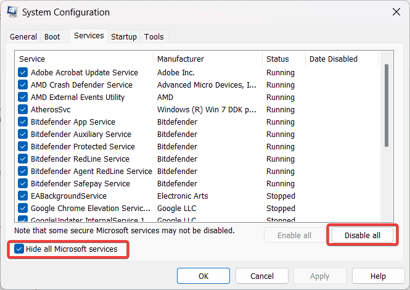The width and height of the screenshot is (410, 290).
Task: Click the Apply button
Action: pos(320,276)
